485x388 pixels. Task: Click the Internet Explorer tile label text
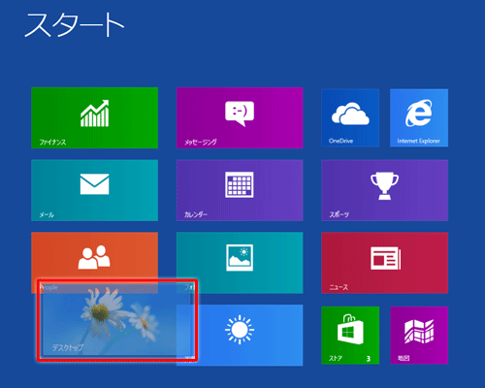418,141
